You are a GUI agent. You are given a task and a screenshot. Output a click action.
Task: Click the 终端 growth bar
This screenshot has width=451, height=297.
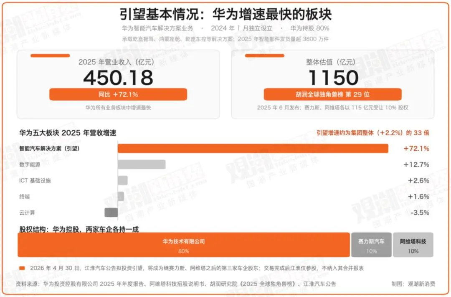click(x=121, y=197)
